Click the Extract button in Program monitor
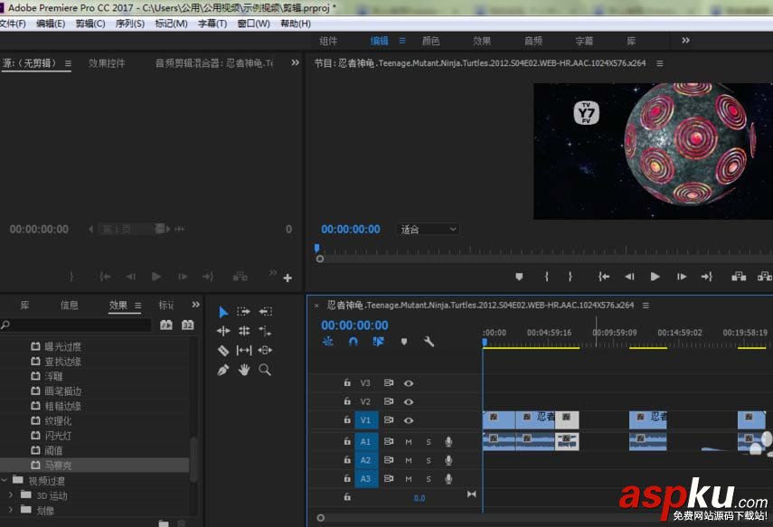 pyautogui.click(x=765, y=277)
